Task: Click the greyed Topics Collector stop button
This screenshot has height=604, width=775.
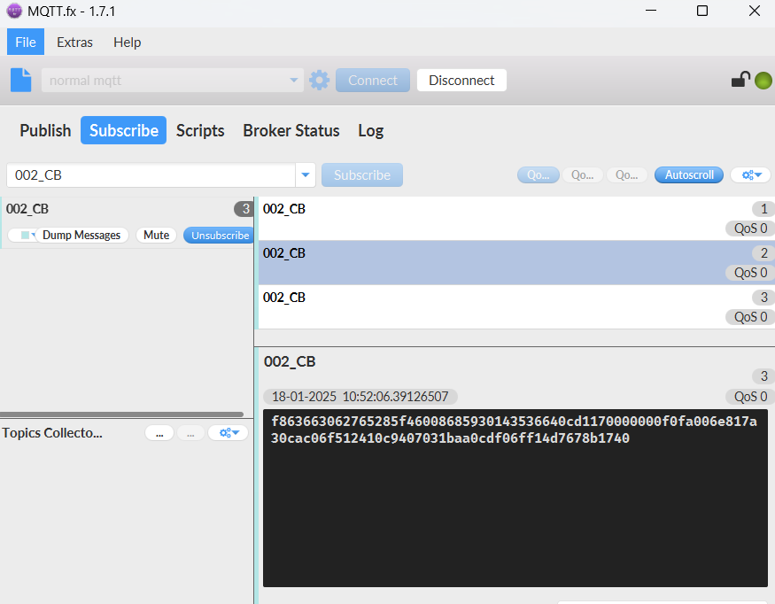Action: tap(190, 433)
